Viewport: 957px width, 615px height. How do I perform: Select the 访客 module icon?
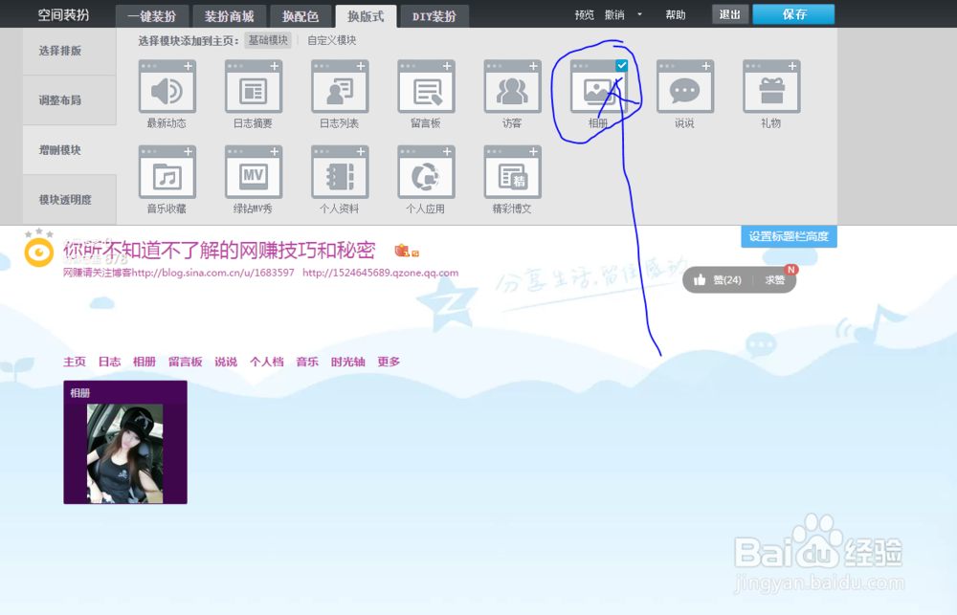coord(512,88)
